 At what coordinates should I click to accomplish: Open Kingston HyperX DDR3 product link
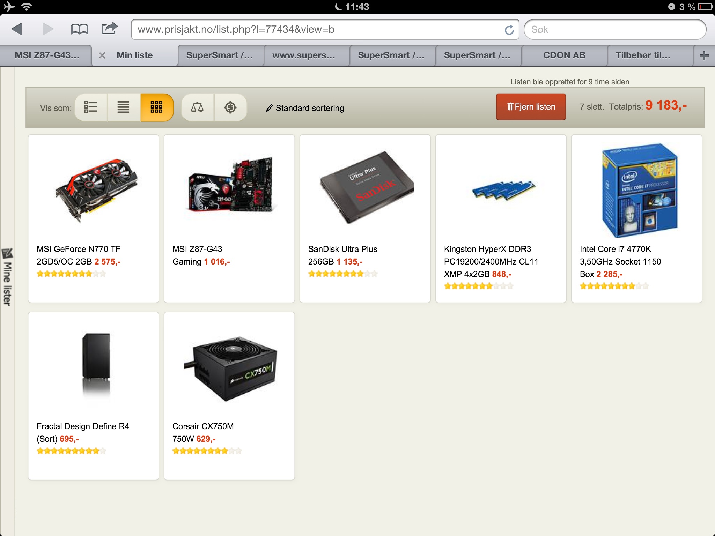[x=491, y=261]
